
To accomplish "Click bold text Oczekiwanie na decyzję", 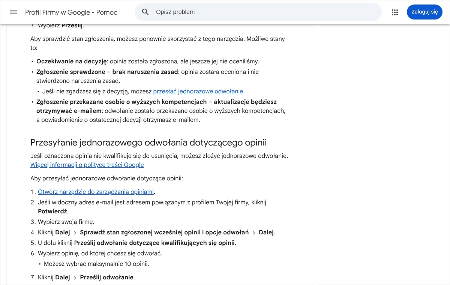I will pyautogui.click(x=72, y=61).
